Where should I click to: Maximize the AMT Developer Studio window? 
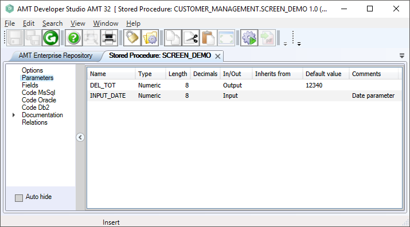tap(370, 9)
